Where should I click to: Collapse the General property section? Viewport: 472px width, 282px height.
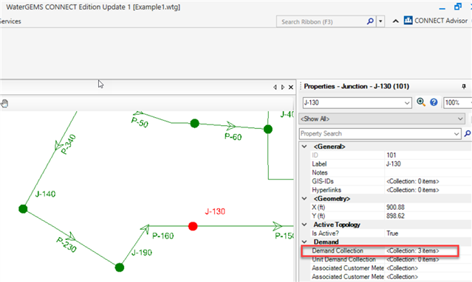click(x=304, y=147)
